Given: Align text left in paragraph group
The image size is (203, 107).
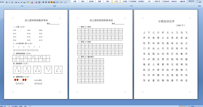Looking at the screenshot, I should point(43,2).
